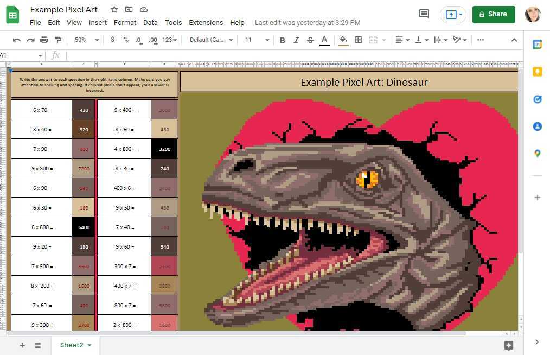
Task: Apply the currency format icon
Action: click(112, 40)
